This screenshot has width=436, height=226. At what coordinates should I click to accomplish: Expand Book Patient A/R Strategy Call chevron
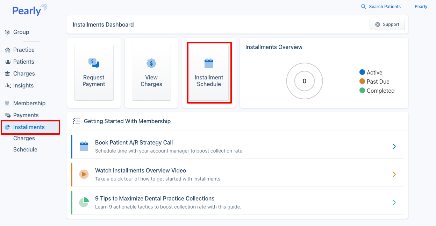pos(394,147)
